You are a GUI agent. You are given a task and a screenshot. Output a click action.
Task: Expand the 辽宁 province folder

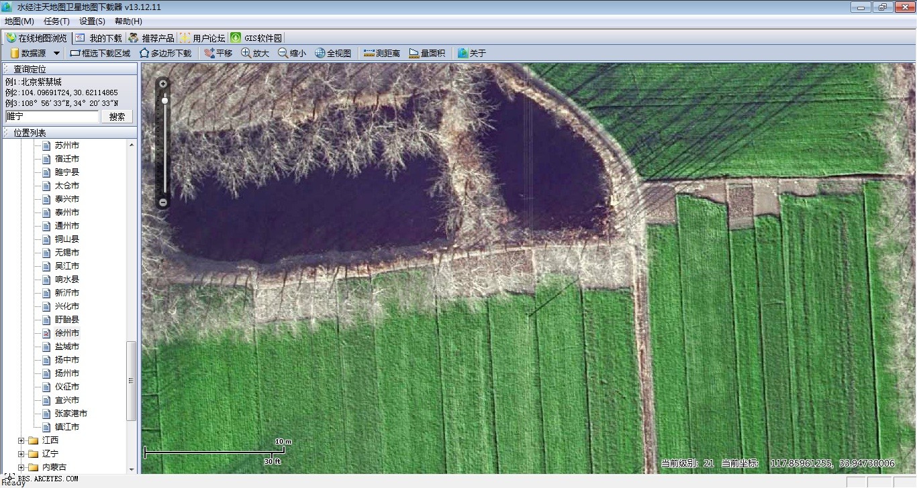21,454
